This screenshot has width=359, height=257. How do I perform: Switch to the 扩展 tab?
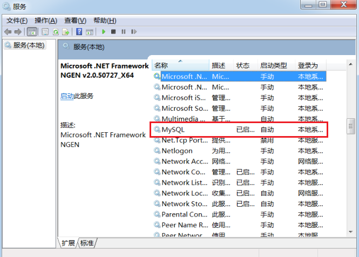pyautogui.click(x=68, y=243)
